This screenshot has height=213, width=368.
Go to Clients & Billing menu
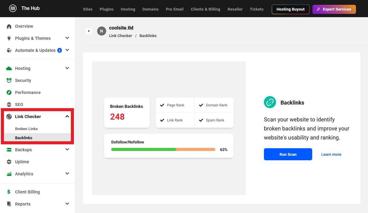coord(205,9)
